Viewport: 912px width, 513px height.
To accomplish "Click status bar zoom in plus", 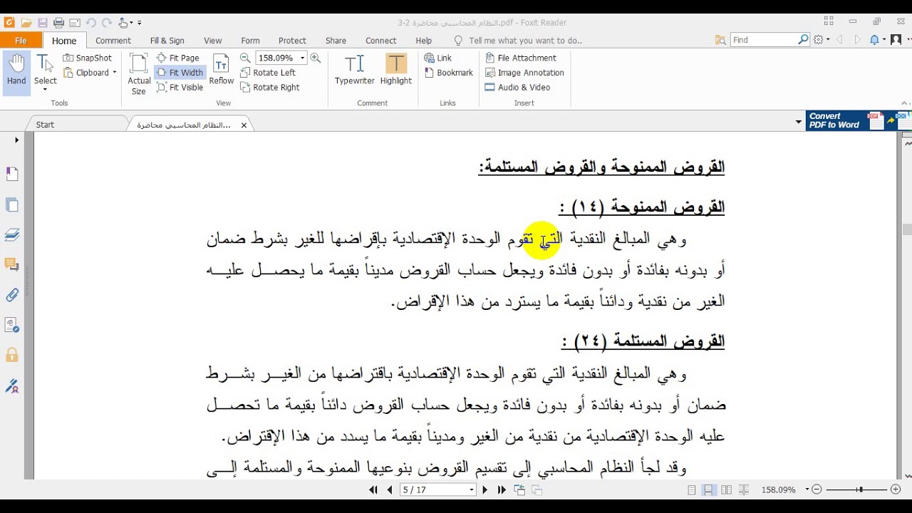I will click(x=895, y=489).
